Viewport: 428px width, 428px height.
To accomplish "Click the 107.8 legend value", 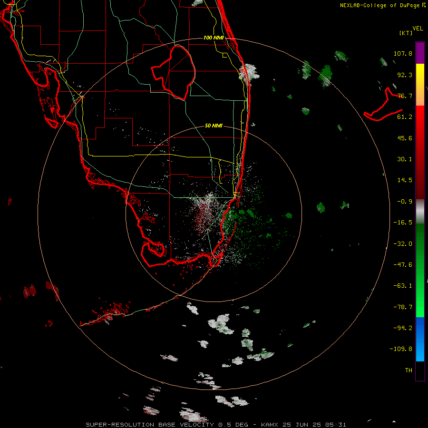I will (403, 53).
